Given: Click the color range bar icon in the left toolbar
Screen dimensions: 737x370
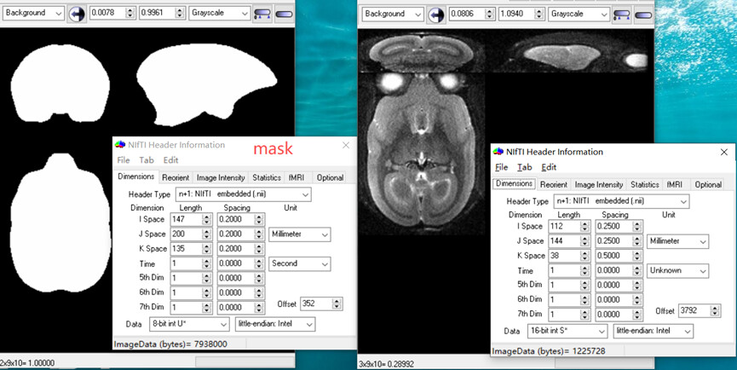Looking at the screenshot, I should pos(263,14).
